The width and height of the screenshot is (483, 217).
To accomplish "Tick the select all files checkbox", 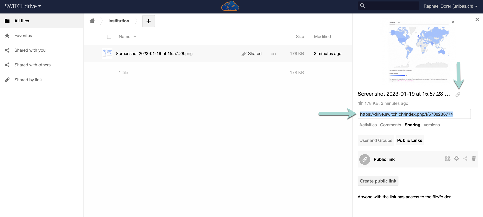I will pyautogui.click(x=109, y=37).
